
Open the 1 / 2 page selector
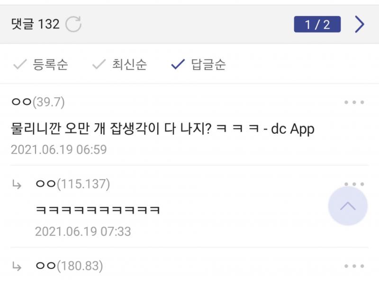click(317, 24)
